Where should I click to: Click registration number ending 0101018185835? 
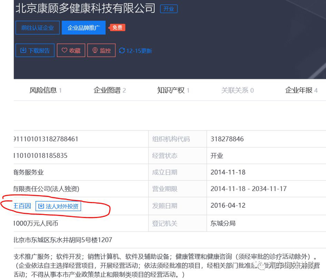coord(41,156)
